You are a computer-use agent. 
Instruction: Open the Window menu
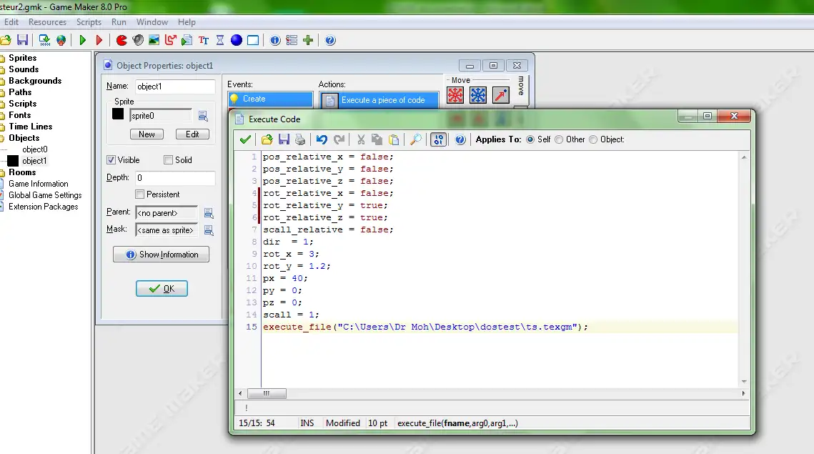coord(152,22)
